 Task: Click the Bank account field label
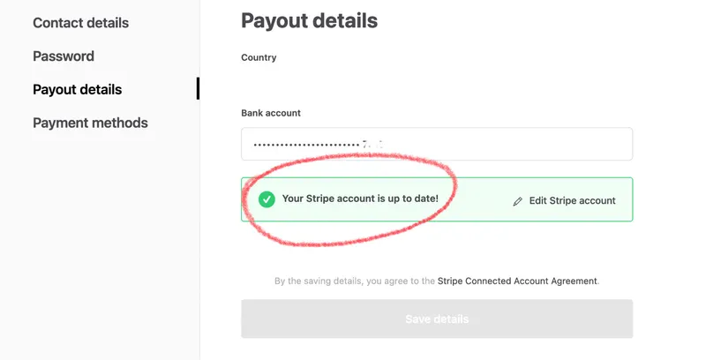tap(271, 113)
